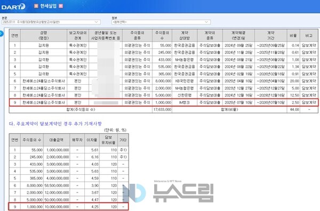Click the 기타 column header
This screenshot has height=211, width=320.
tap(123, 140)
